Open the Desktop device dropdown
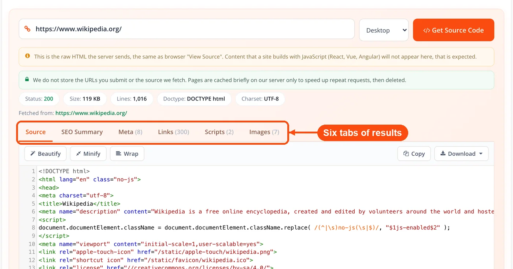 coord(384,30)
